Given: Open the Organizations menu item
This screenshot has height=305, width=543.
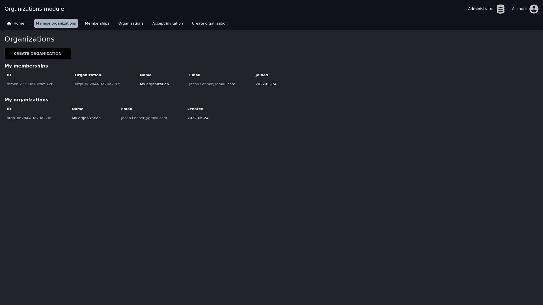Looking at the screenshot, I should (x=131, y=23).
